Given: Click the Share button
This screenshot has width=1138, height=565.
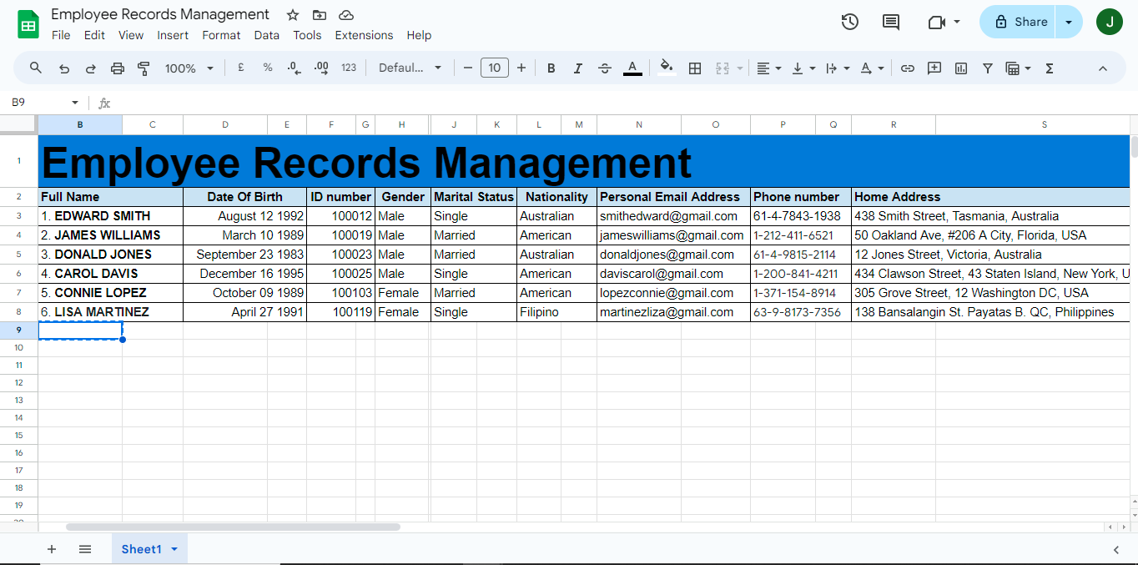Looking at the screenshot, I should click(1018, 23).
